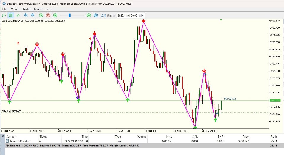Select the boom 300 index trade row
This screenshot has height=155, width=284.
coord(142,141)
